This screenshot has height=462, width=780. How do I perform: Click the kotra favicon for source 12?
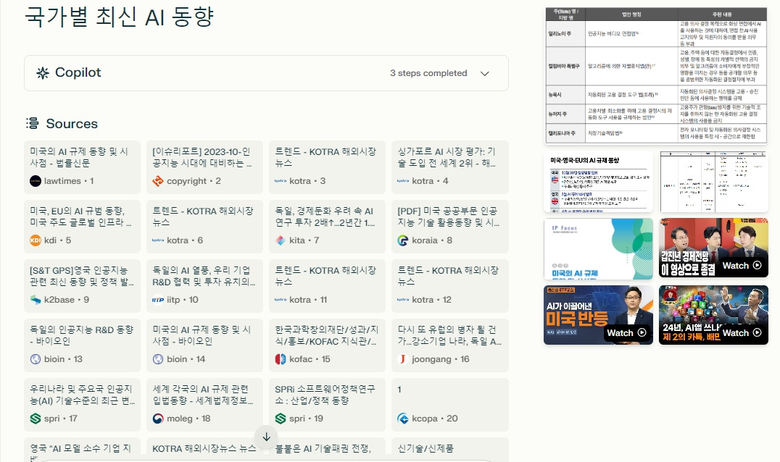[403, 300]
